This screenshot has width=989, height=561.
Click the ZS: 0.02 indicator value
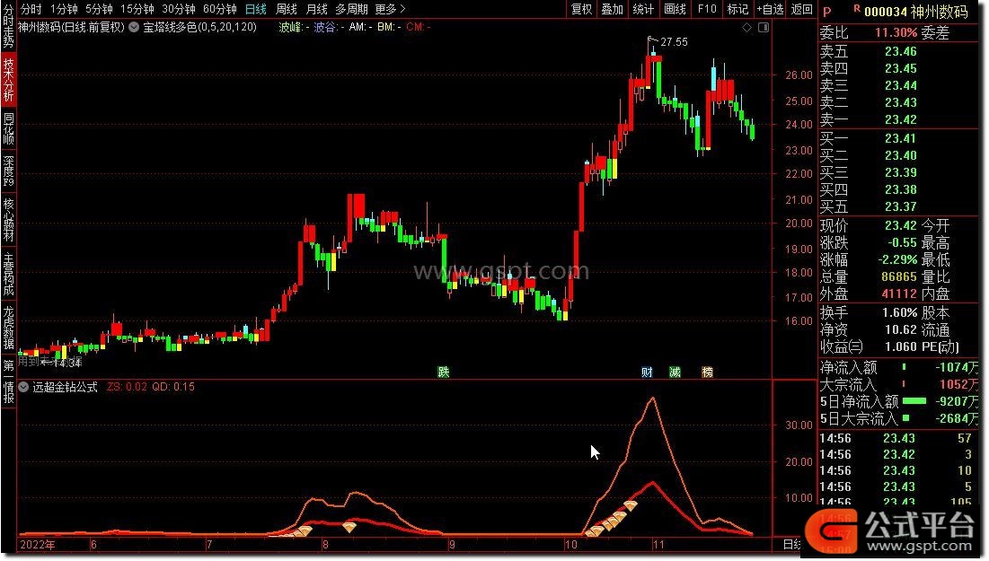click(x=127, y=387)
